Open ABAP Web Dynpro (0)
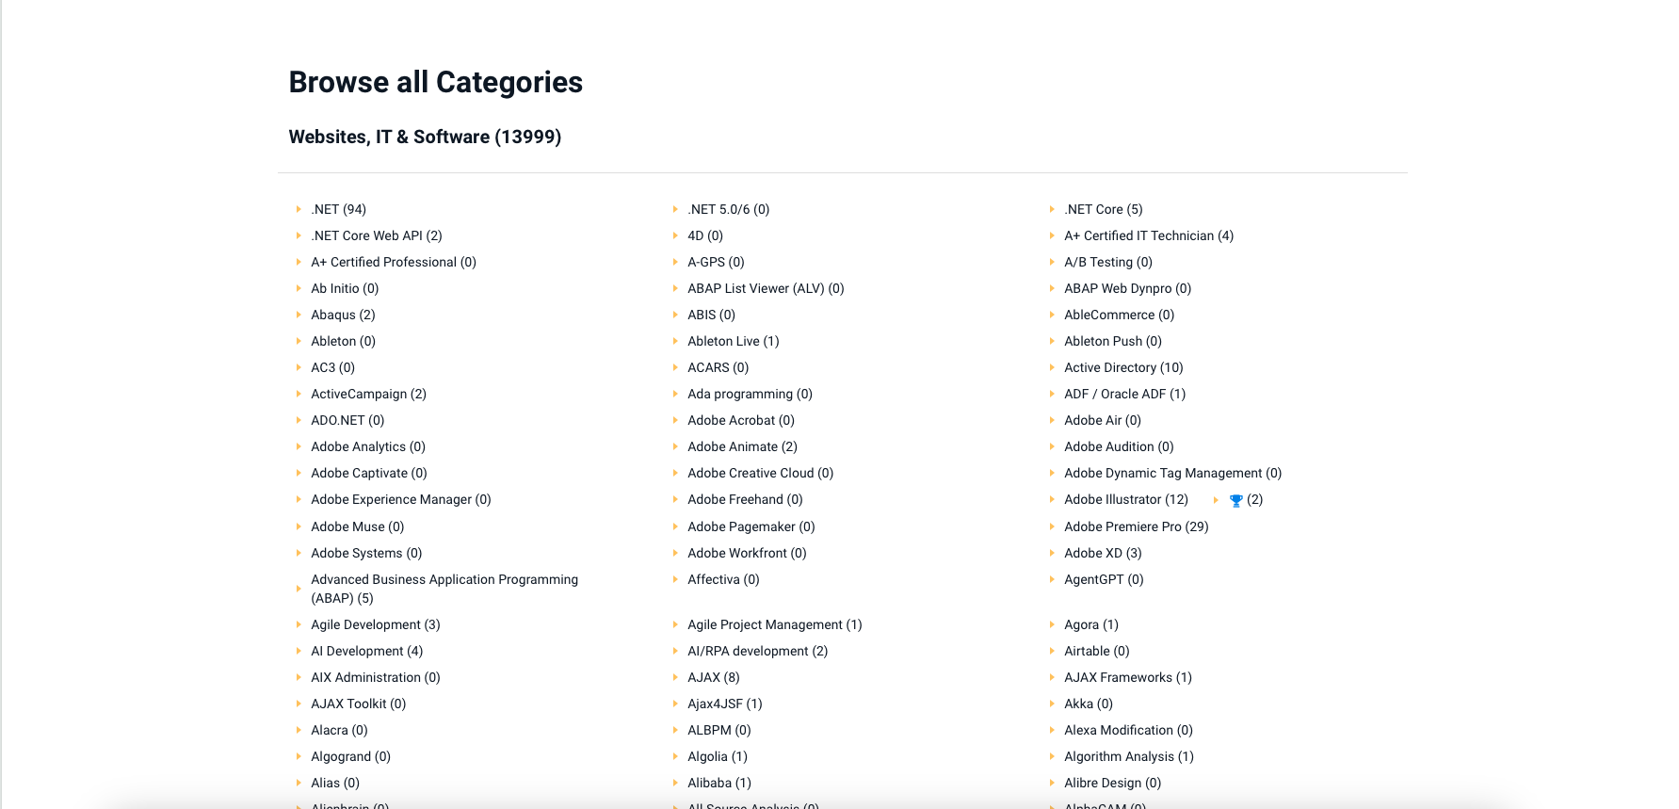The width and height of the screenshot is (1679, 809). coord(1127,288)
